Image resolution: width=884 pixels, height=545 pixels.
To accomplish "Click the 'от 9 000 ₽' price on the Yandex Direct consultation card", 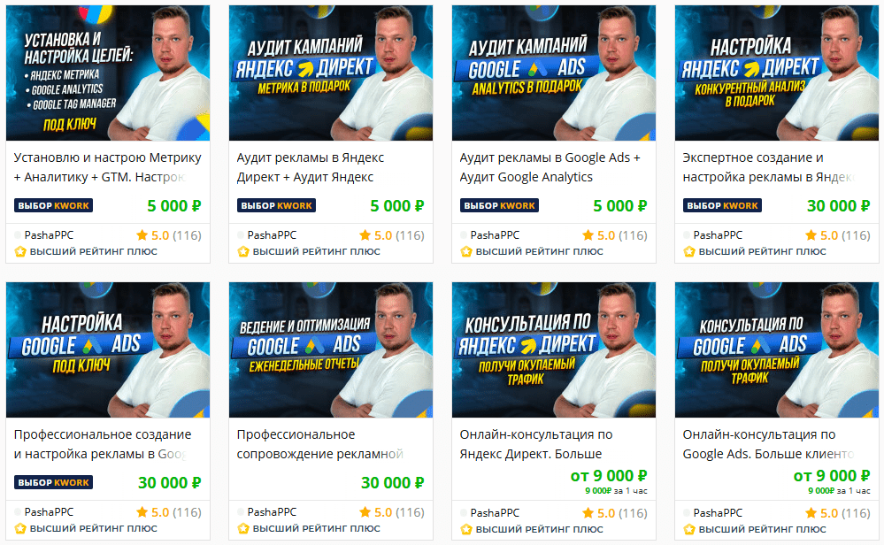I will pyautogui.click(x=609, y=476).
